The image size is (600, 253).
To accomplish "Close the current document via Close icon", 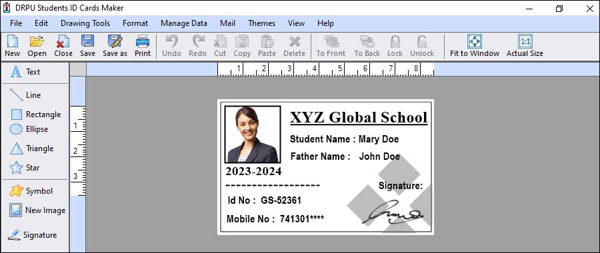I will [x=63, y=46].
